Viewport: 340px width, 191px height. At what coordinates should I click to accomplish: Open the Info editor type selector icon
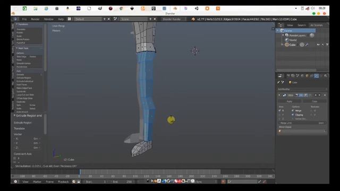(15, 19)
